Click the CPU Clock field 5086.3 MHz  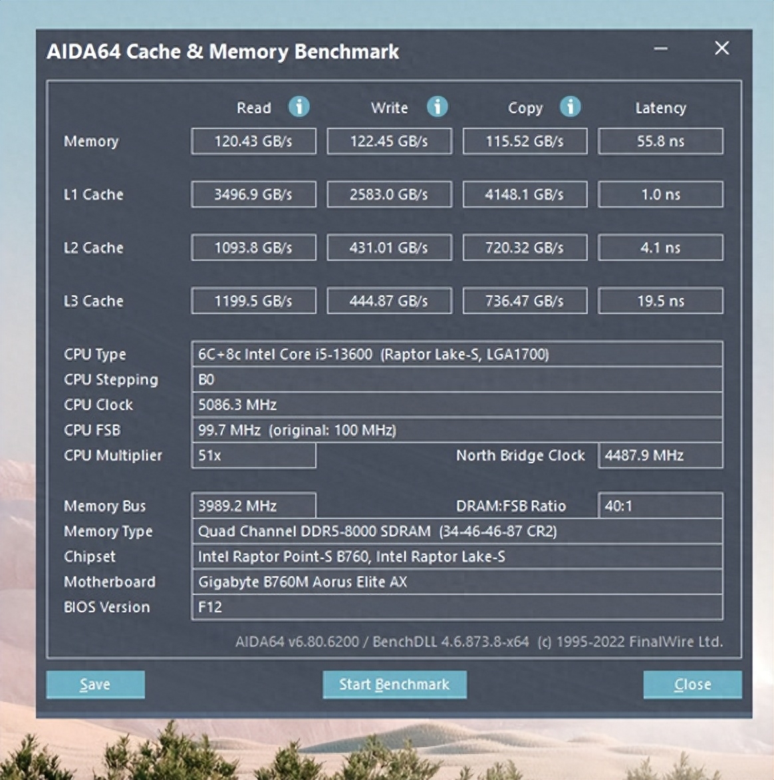tap(457, 405)
